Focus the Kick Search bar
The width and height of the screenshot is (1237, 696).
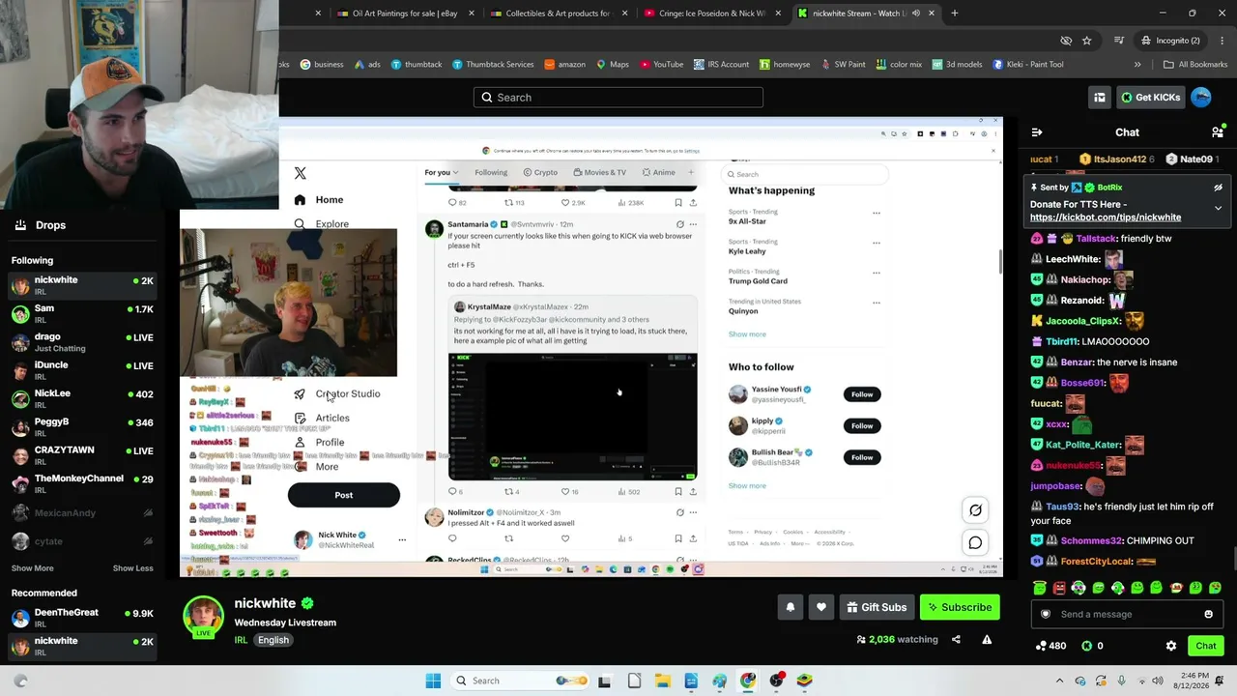(x=618, y=98)
